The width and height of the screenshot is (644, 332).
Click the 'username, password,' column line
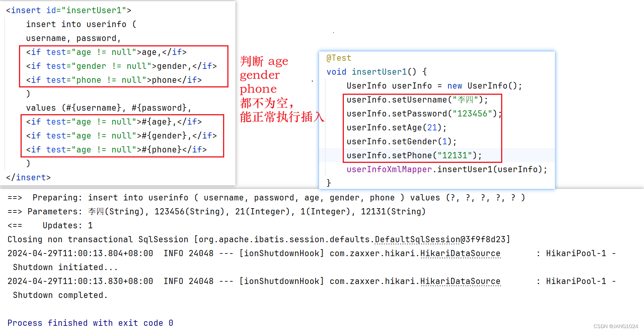[x=74, y=38]
